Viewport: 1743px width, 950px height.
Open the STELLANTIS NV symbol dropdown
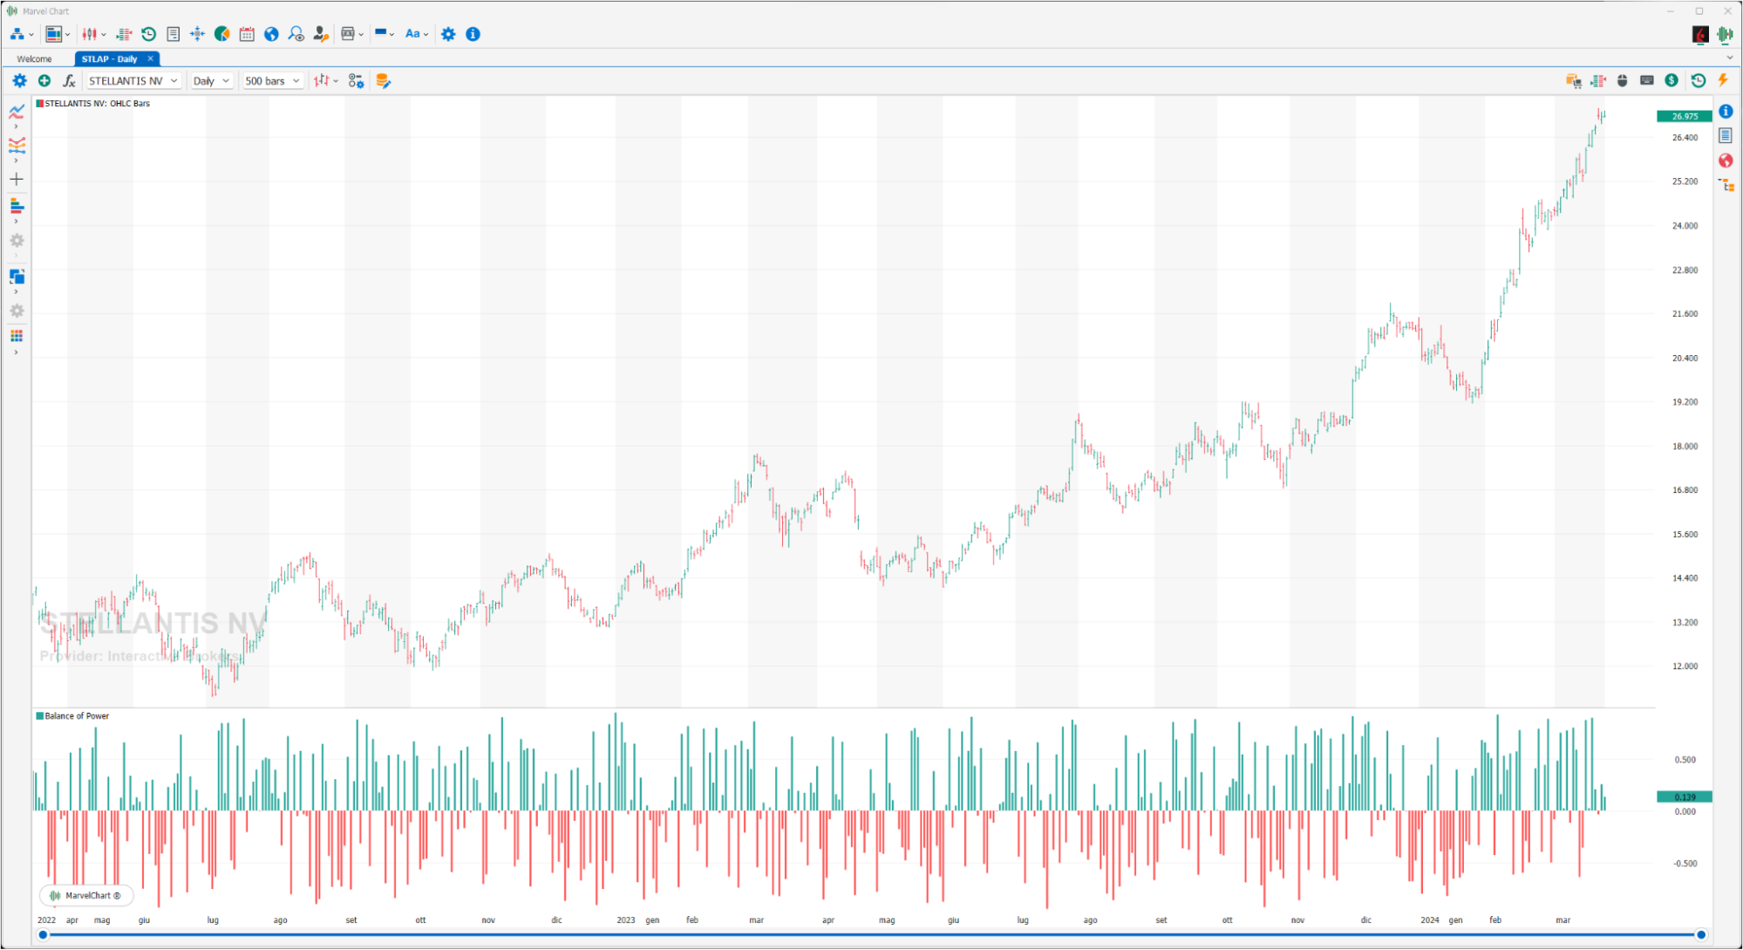[x=133, y=81]
